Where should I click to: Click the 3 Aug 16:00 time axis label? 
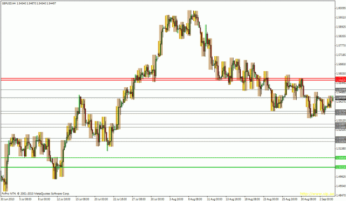[176, 199]
